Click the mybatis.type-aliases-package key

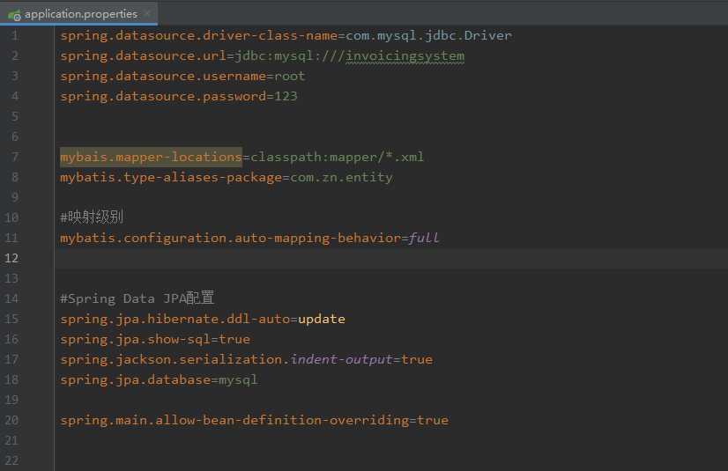tap(171, 178)
